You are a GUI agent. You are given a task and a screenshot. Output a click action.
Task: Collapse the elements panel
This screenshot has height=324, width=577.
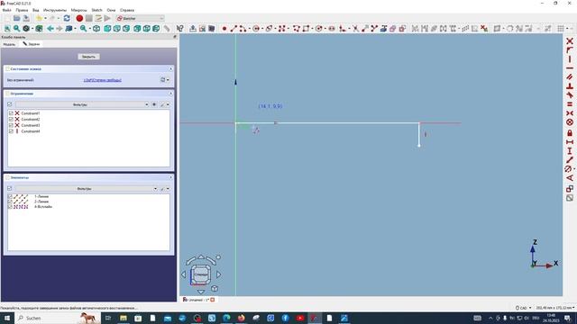170,177
